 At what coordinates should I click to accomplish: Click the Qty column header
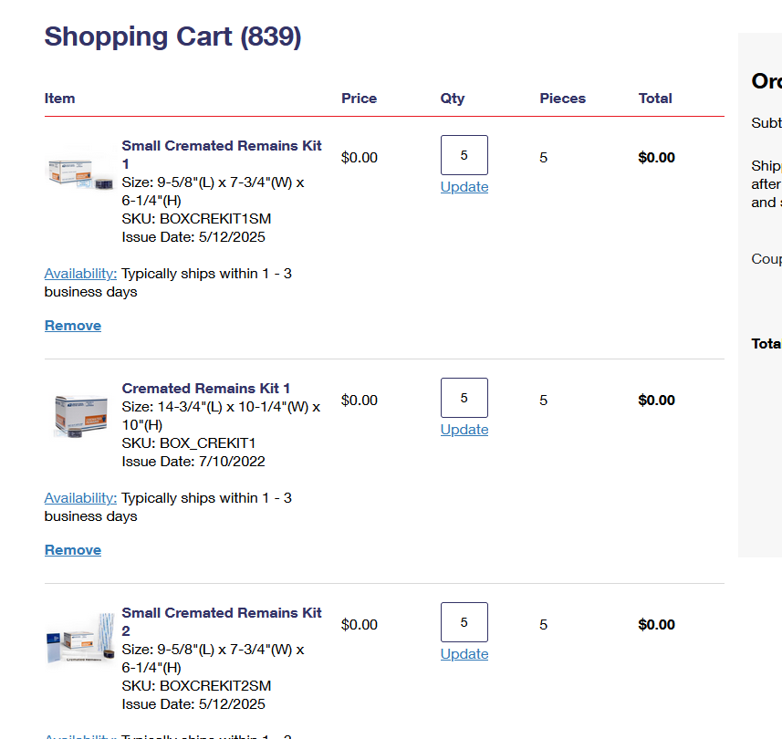point(453,99)
